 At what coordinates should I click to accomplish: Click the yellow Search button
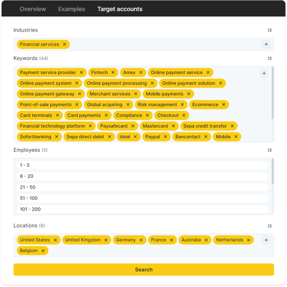coord(143,269)
